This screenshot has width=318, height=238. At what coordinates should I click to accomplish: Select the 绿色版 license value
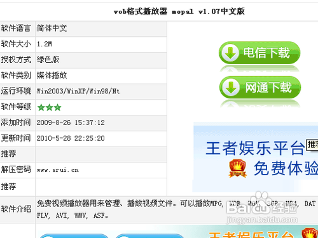(x=48, y=60)
